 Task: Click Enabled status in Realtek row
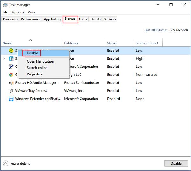click(113, 83)
